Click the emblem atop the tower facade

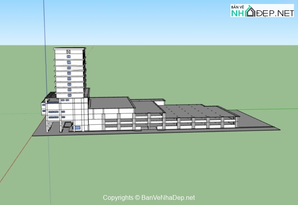click(68, 51)
